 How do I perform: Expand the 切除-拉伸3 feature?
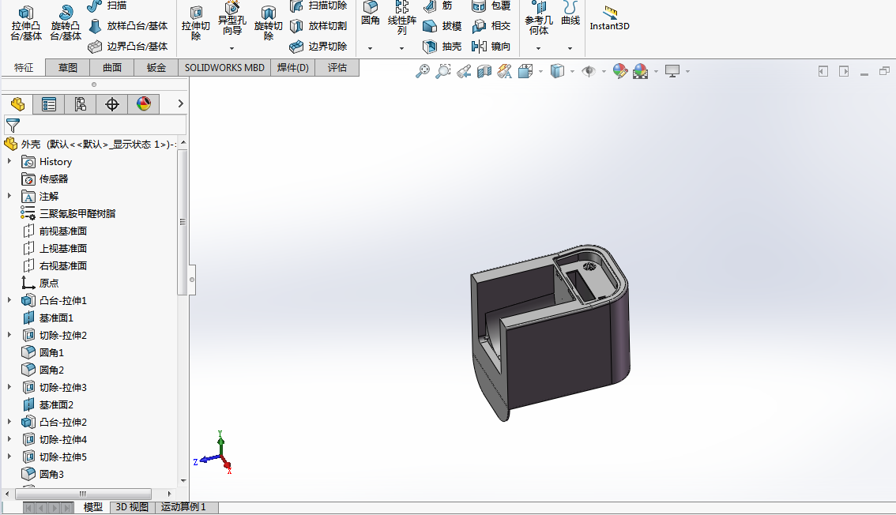tap(9, 386)
